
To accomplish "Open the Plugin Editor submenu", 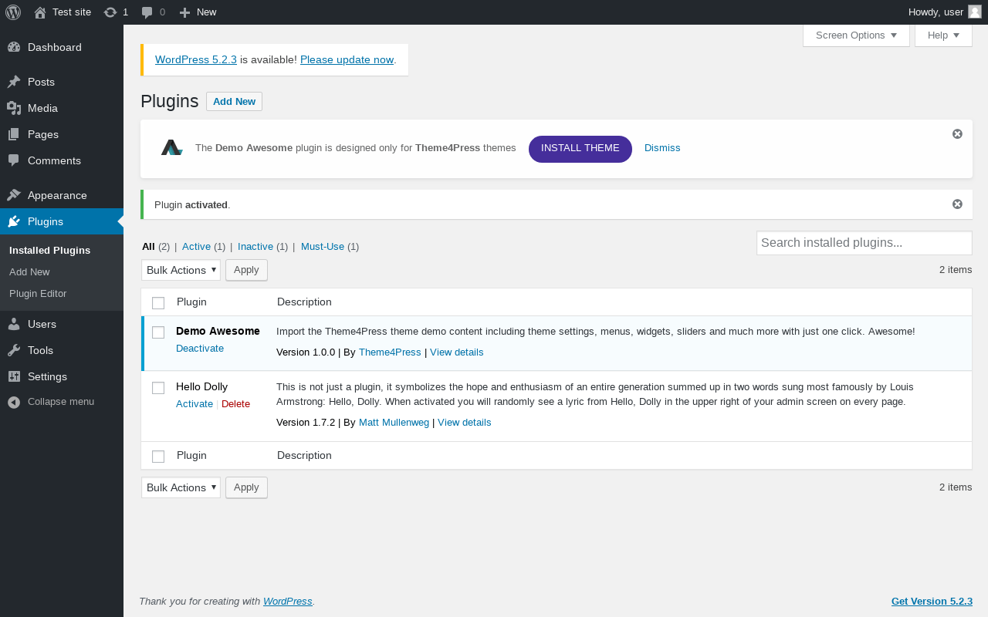I will tap(38, 293).
